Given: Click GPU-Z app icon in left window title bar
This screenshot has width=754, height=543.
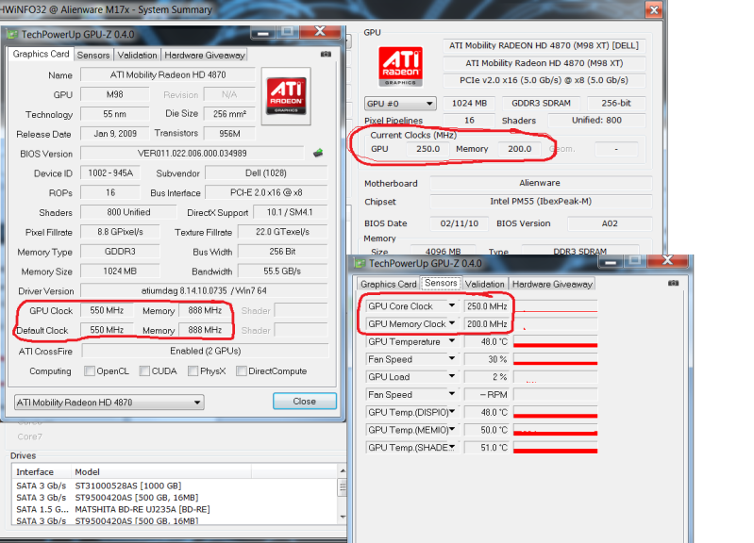Looking at the screenshot, I should 11,35.
